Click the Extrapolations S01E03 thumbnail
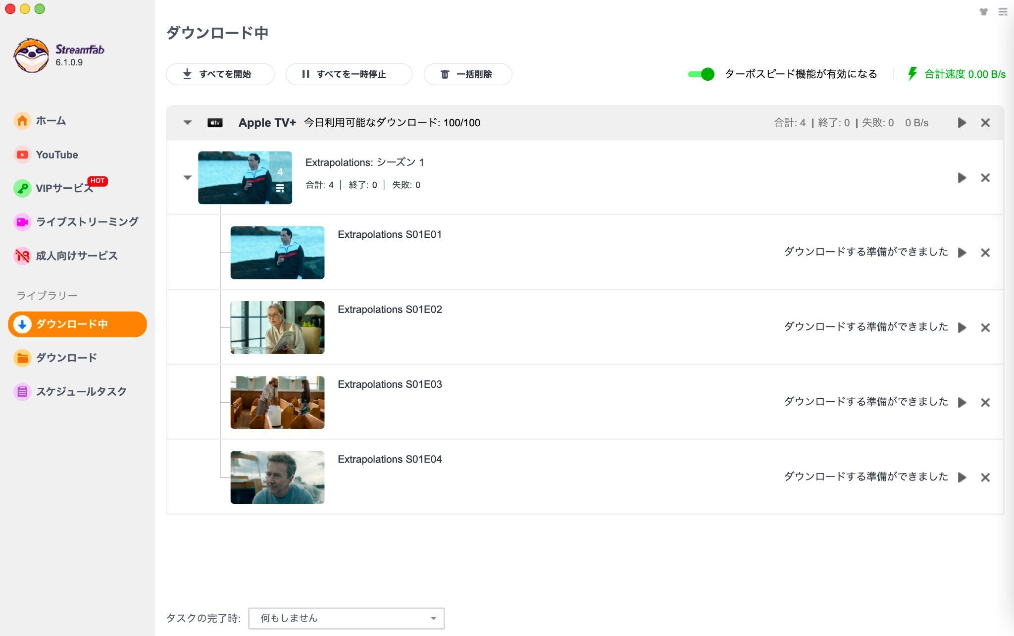1014x636 pixels. [x=277, y=402]
